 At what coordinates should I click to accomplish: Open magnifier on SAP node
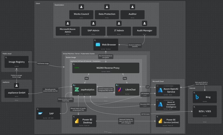[x=38, y=109]
